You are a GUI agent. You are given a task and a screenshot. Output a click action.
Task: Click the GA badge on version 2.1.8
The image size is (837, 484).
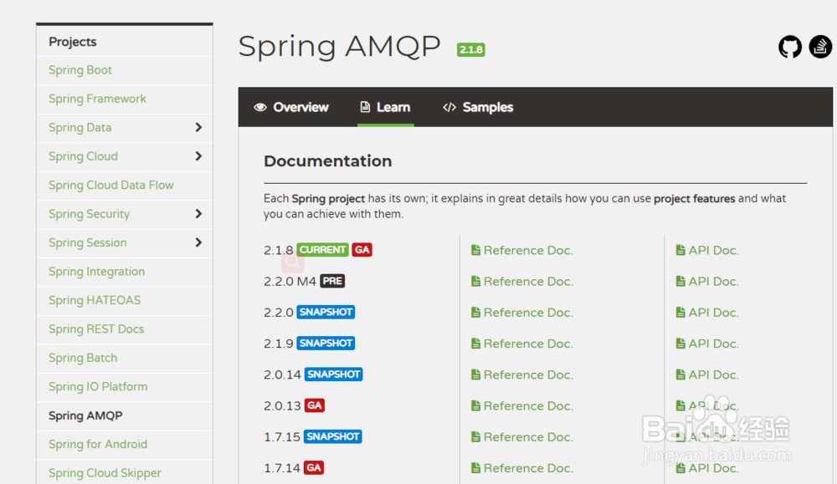click(362, 250)
